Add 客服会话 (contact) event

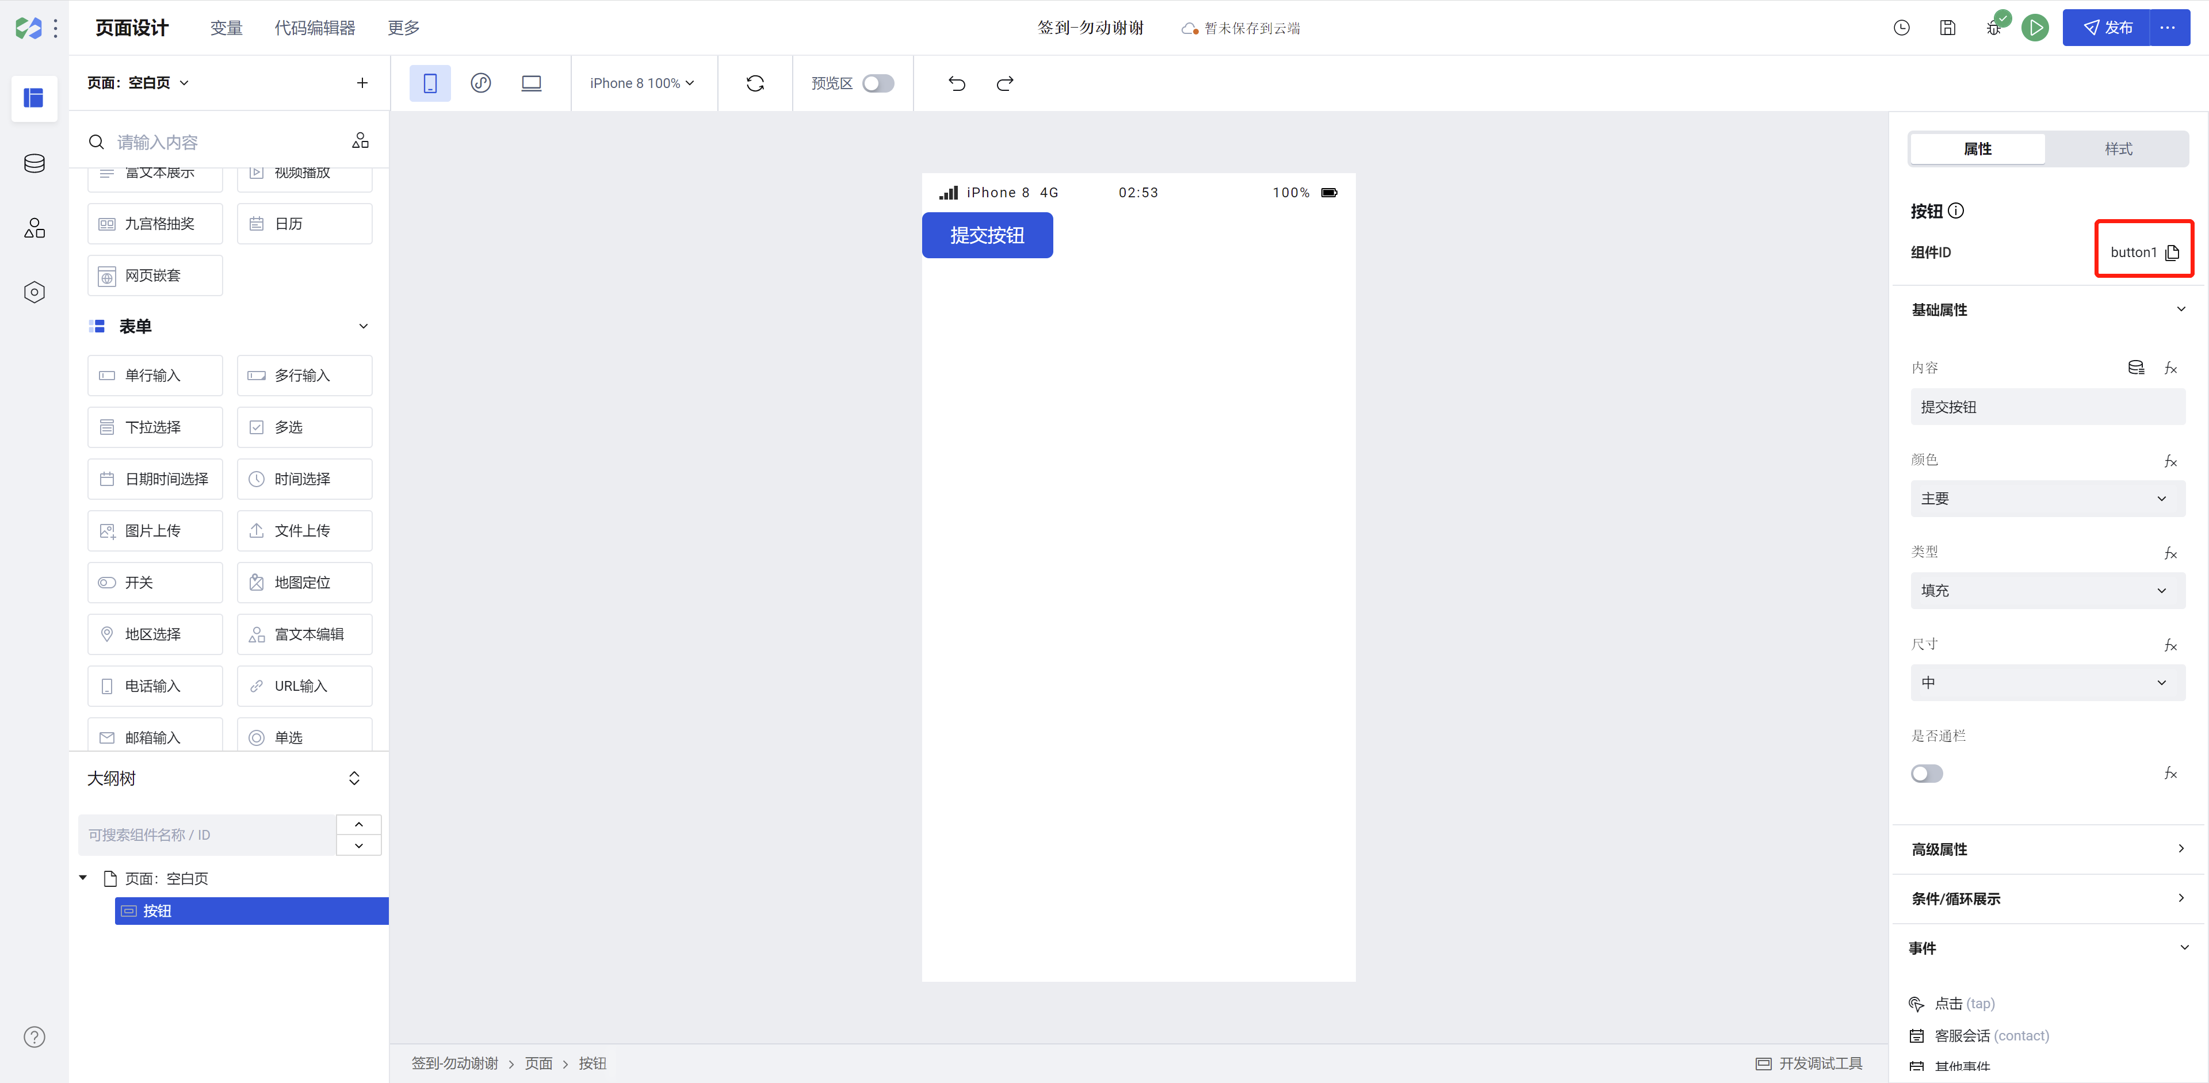pyautogui.click(x=1979, y=1036)
